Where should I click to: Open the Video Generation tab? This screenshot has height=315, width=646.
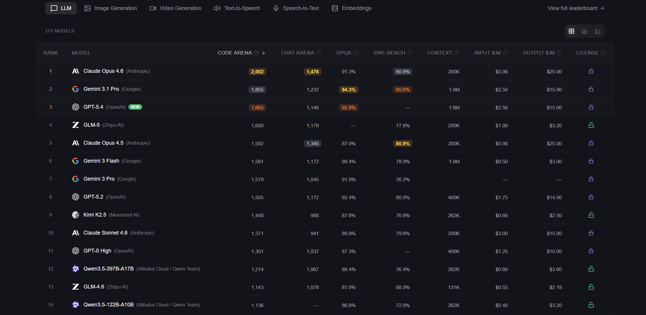pyautogui.click(x=175, y=8)
